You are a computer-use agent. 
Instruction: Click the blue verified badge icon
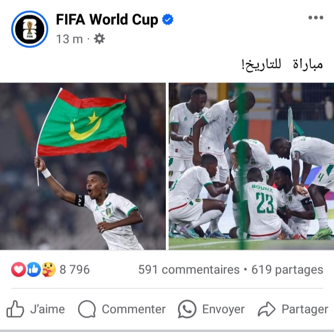pyautogui.click(x=168, y=20)
